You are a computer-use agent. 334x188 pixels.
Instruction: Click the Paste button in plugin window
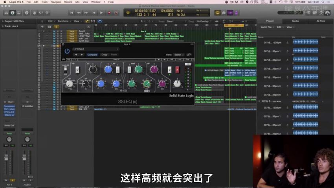(114, 55)
